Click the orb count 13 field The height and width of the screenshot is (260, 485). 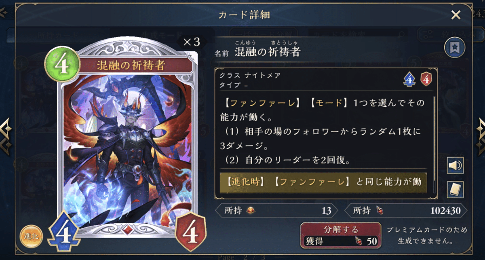(x=276, y=211)
